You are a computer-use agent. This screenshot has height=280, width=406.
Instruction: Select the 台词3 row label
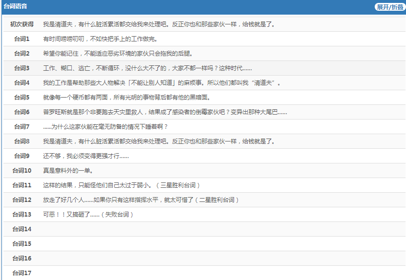[x=22, y=68]
